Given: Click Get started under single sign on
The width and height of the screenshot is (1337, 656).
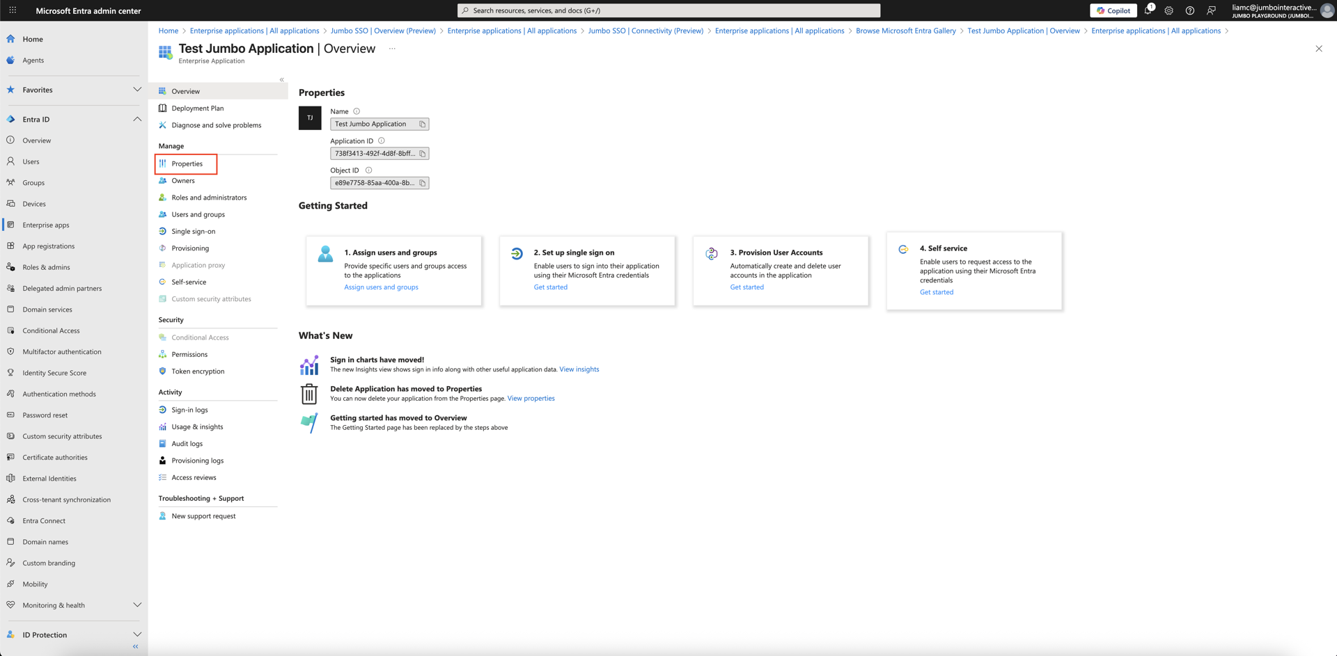Looking at the screenshot, I should tap(551, 287).
